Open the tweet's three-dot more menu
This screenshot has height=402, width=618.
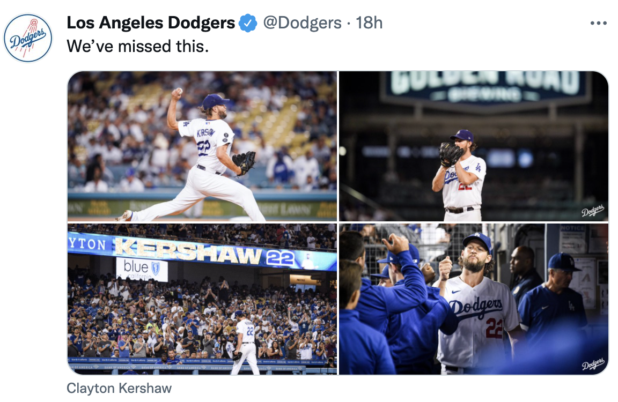tap(598, 23)
